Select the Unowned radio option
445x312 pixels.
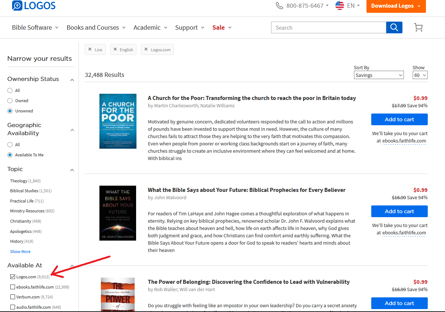tap(10, 111)
